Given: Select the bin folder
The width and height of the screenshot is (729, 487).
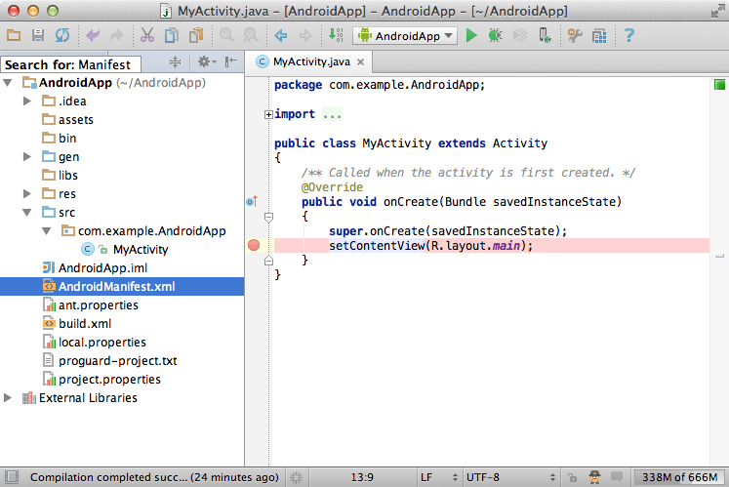Looking at the screenshot, I should 60,139.
